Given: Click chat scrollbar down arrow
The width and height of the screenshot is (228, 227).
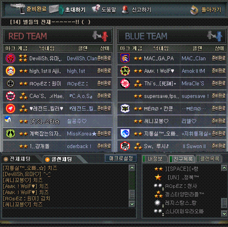Looking at the screenshot, I should click(x=132, y=204).
